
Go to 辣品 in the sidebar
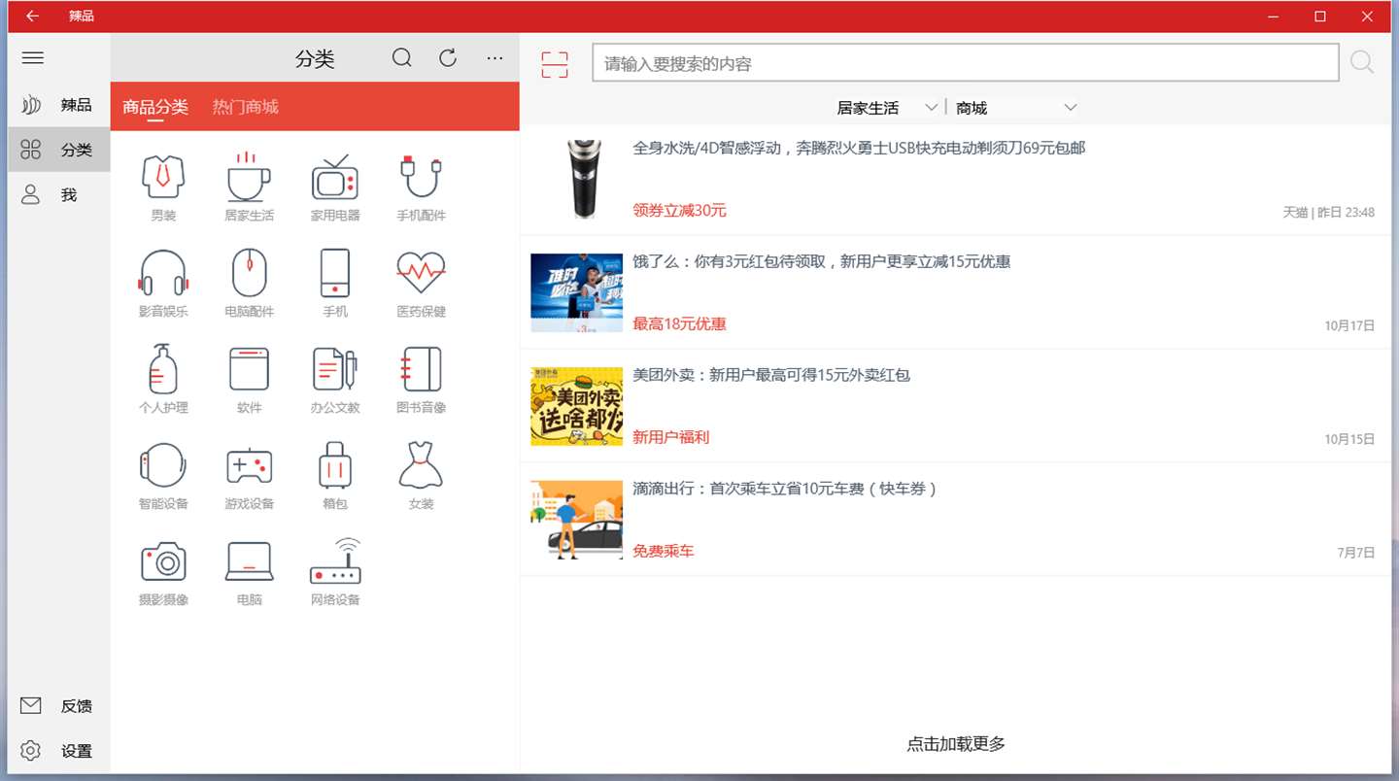click(58, 105)
